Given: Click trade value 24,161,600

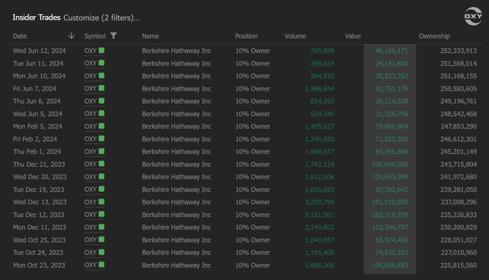Looking at the screenshot, I should tap(392, 64).
